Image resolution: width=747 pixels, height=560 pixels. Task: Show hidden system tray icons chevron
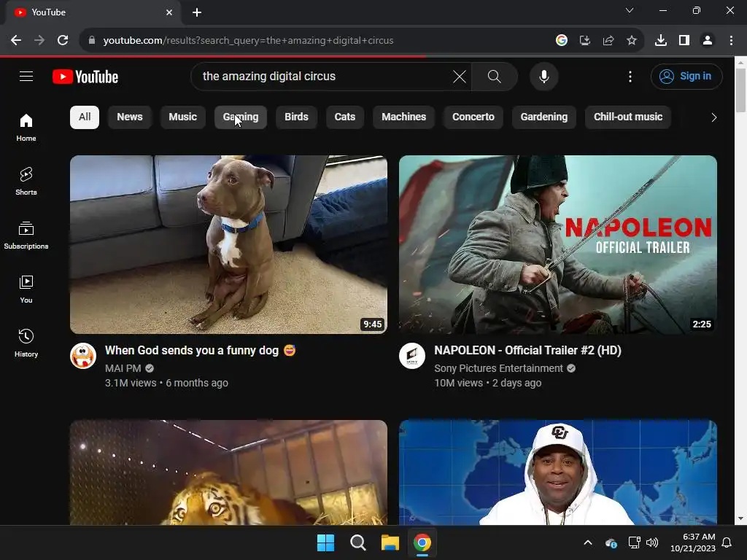tap(588, 542)
